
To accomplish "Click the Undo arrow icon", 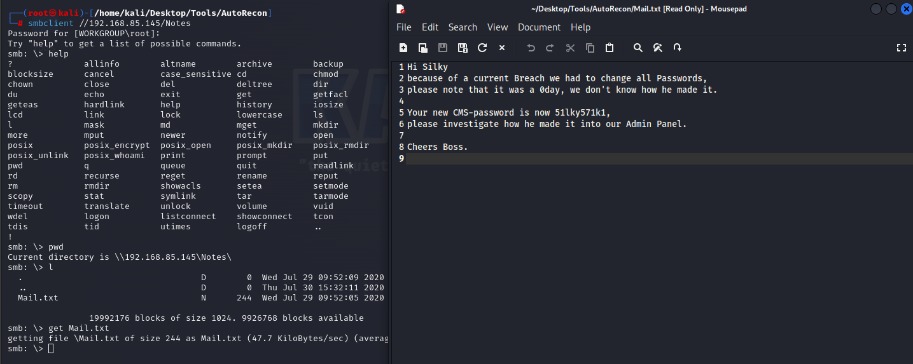I will click(531, 48).
